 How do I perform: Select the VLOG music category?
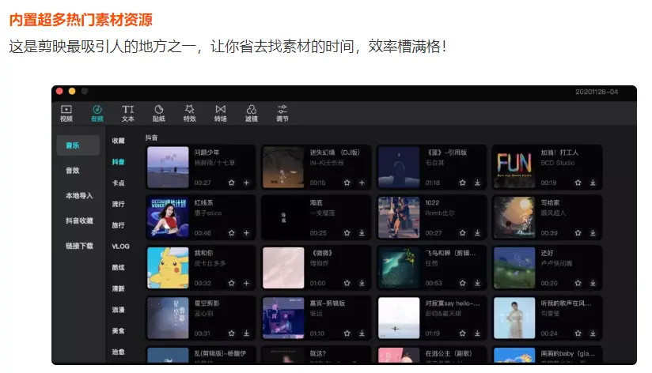pyautogui.click(x=120, y=247)
